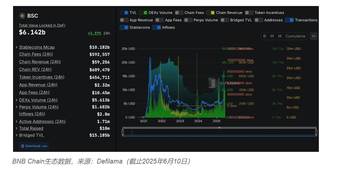Image resolution: width=344 pixels, height=172 pixels.
Task: Click the Chain Revenue (24h) label
Action: pyautogui.click(x=40, y=62)
